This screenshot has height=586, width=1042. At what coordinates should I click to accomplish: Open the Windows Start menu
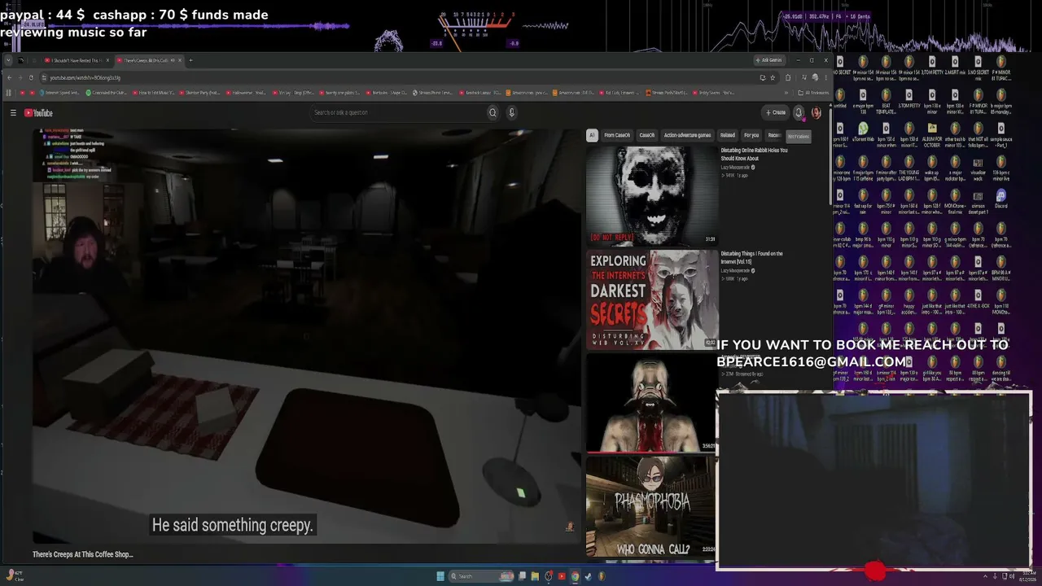(440, 576)
